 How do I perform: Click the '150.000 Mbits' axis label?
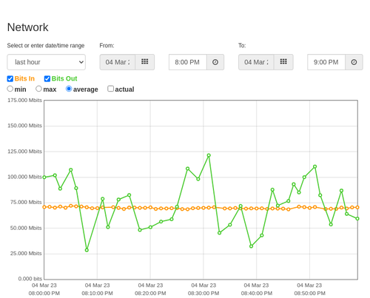click(24, 126)
